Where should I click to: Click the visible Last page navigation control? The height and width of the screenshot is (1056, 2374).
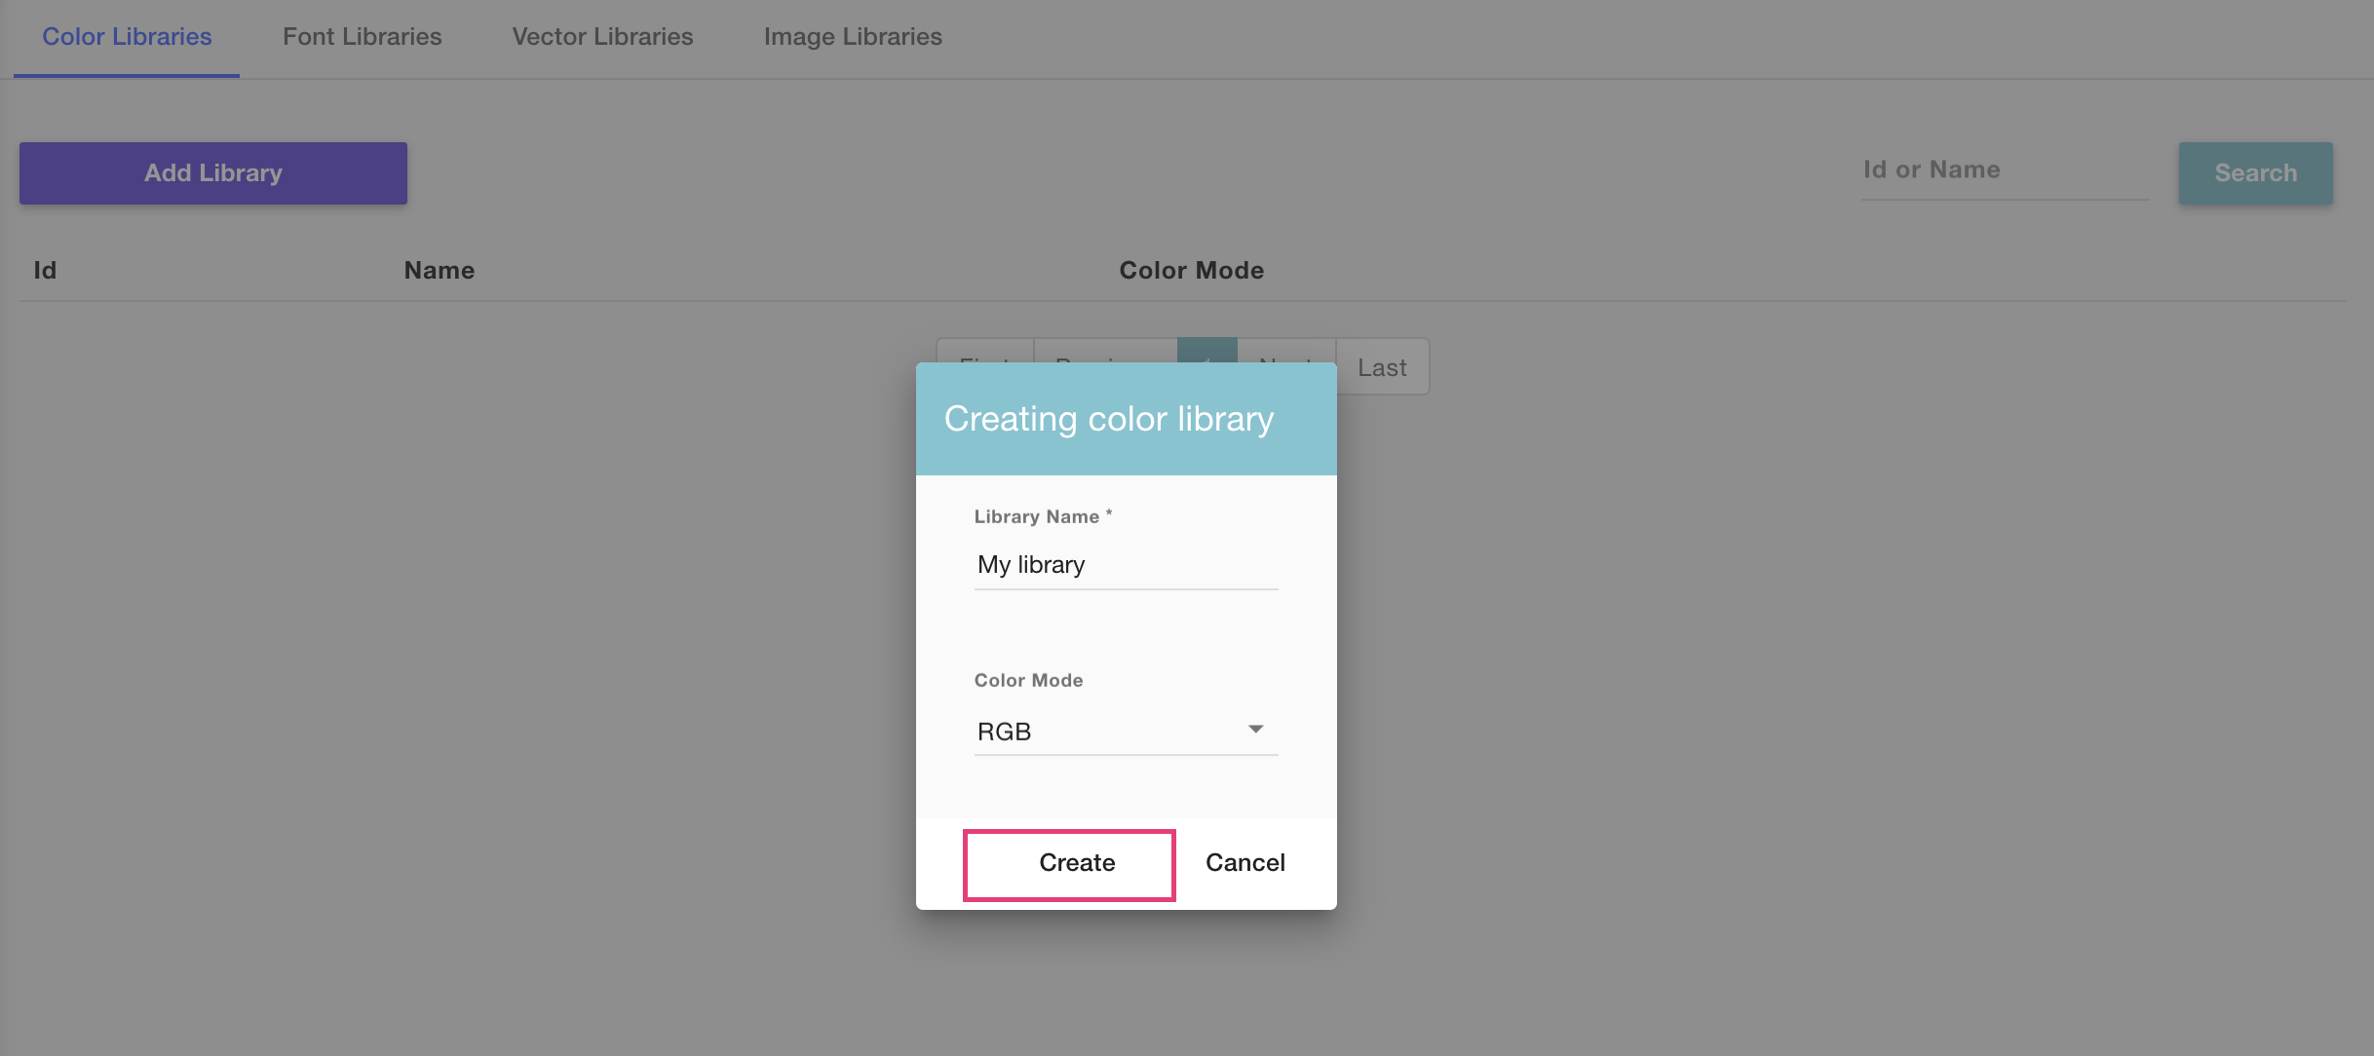[1382, 367]
